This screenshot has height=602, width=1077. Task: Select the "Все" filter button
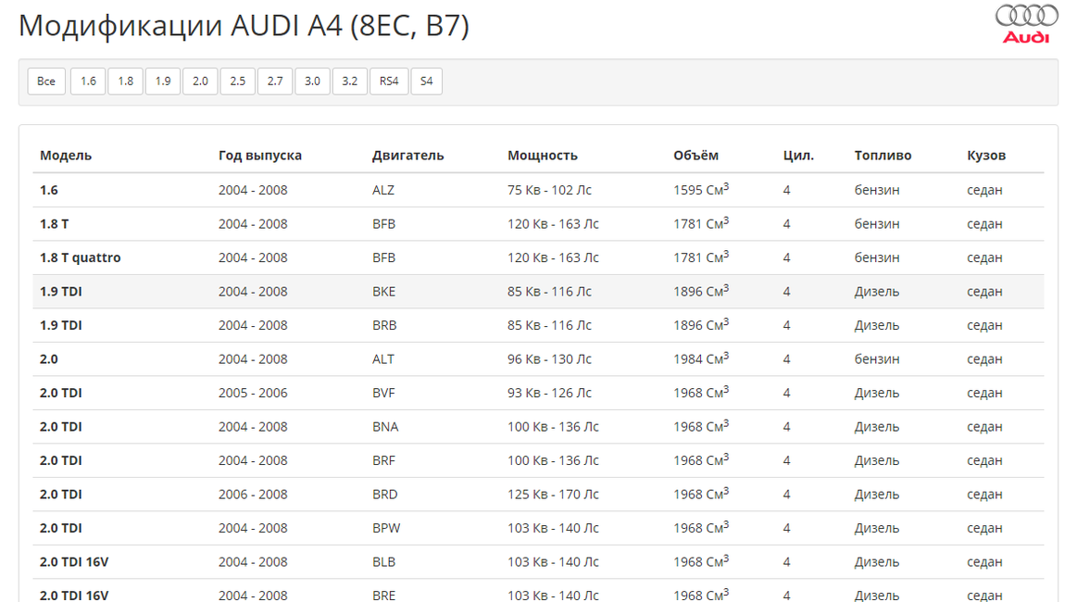46,82
